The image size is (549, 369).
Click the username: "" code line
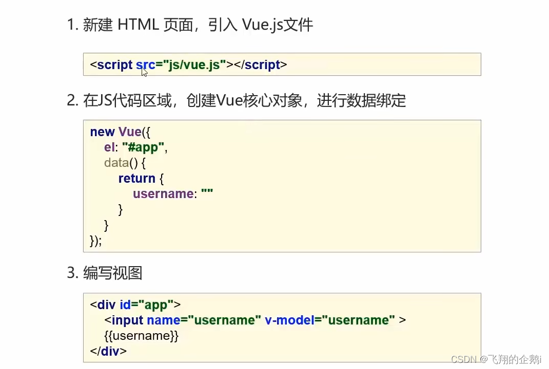173,194
